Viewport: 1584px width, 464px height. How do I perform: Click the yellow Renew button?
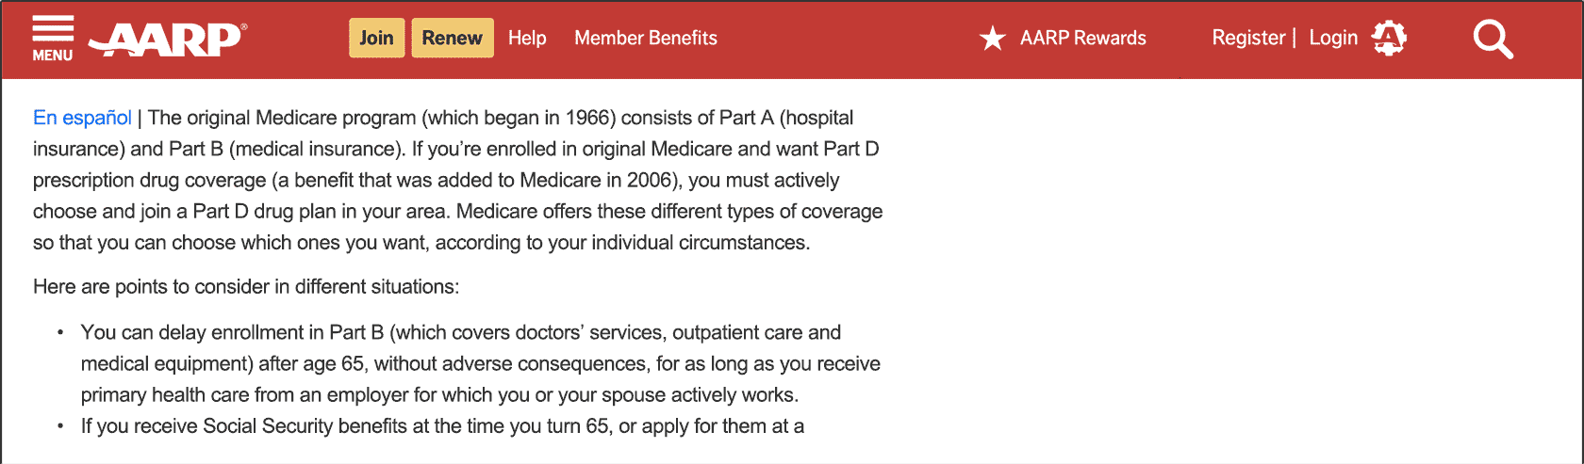point(453,38)
